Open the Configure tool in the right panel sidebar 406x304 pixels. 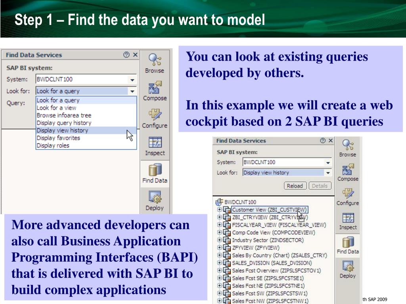click(348, 197)
